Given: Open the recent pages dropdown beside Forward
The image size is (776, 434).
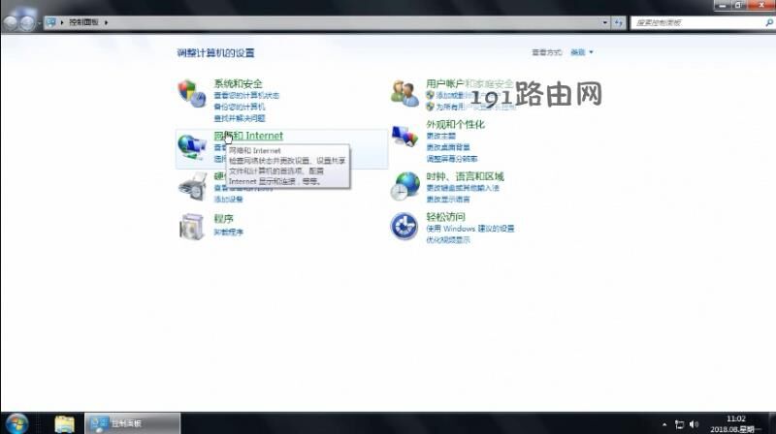Looking at the screenshot, I should coord(39,22).
